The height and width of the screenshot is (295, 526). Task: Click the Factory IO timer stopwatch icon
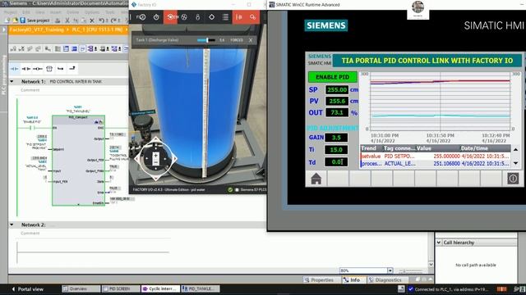[156, 16]
